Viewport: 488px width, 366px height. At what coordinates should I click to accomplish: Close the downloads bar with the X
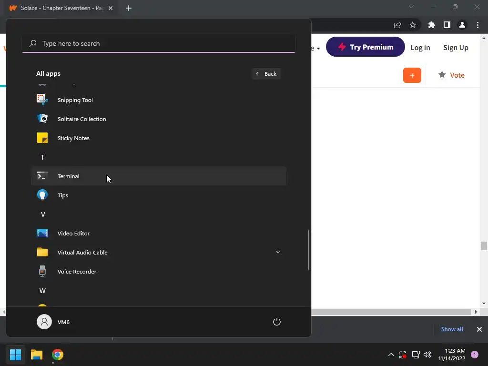tap(479, 329)
